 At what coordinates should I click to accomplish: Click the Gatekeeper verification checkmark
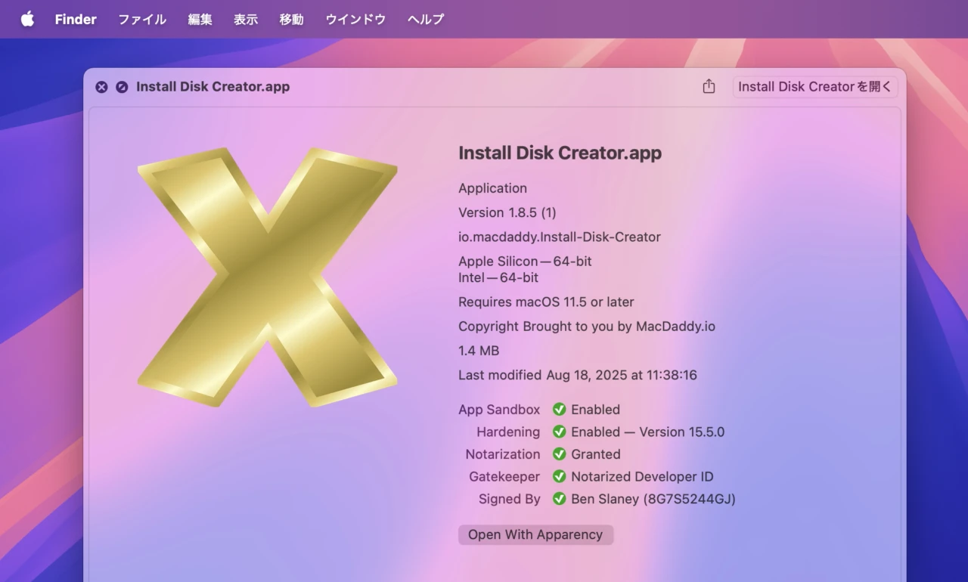tap(559, 476)
